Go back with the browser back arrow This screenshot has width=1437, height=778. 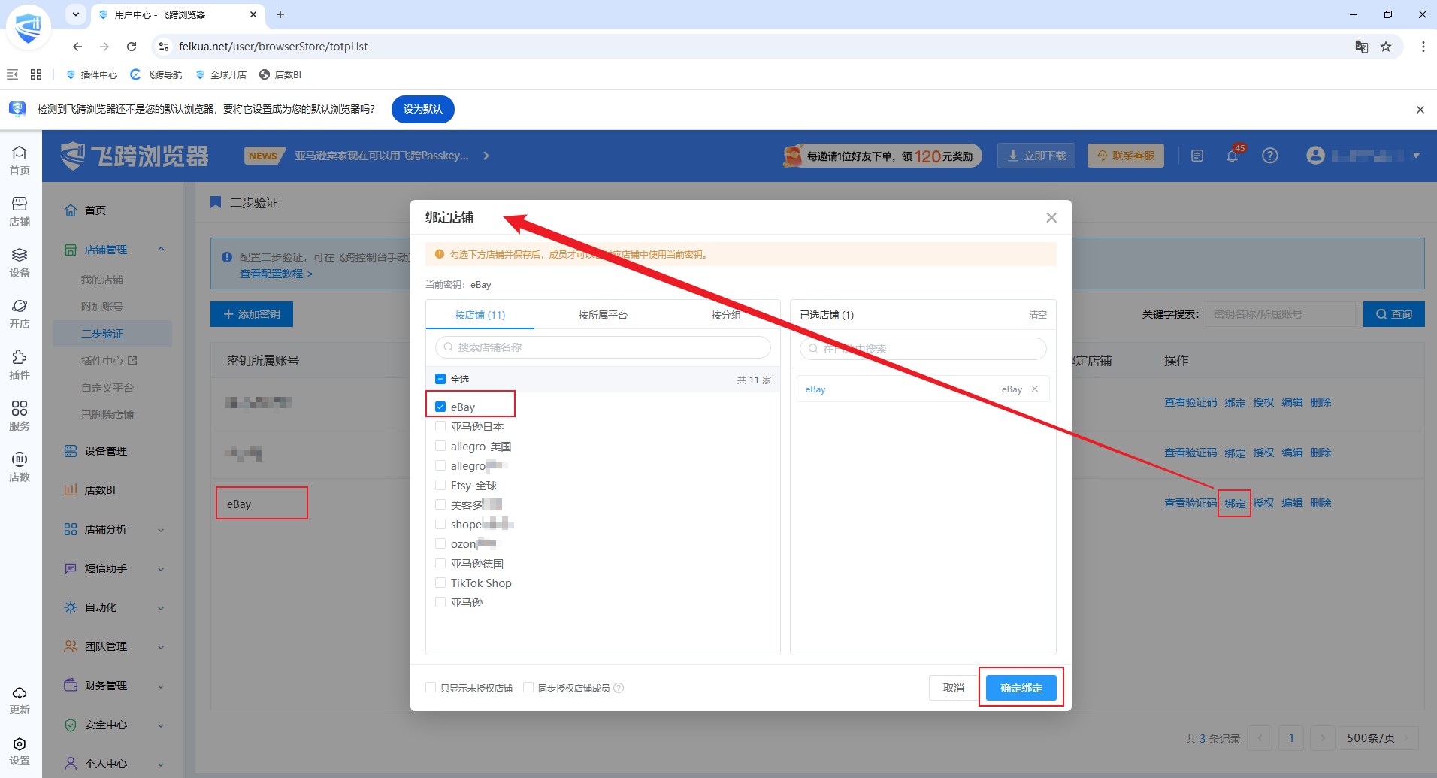click(77, 47)
